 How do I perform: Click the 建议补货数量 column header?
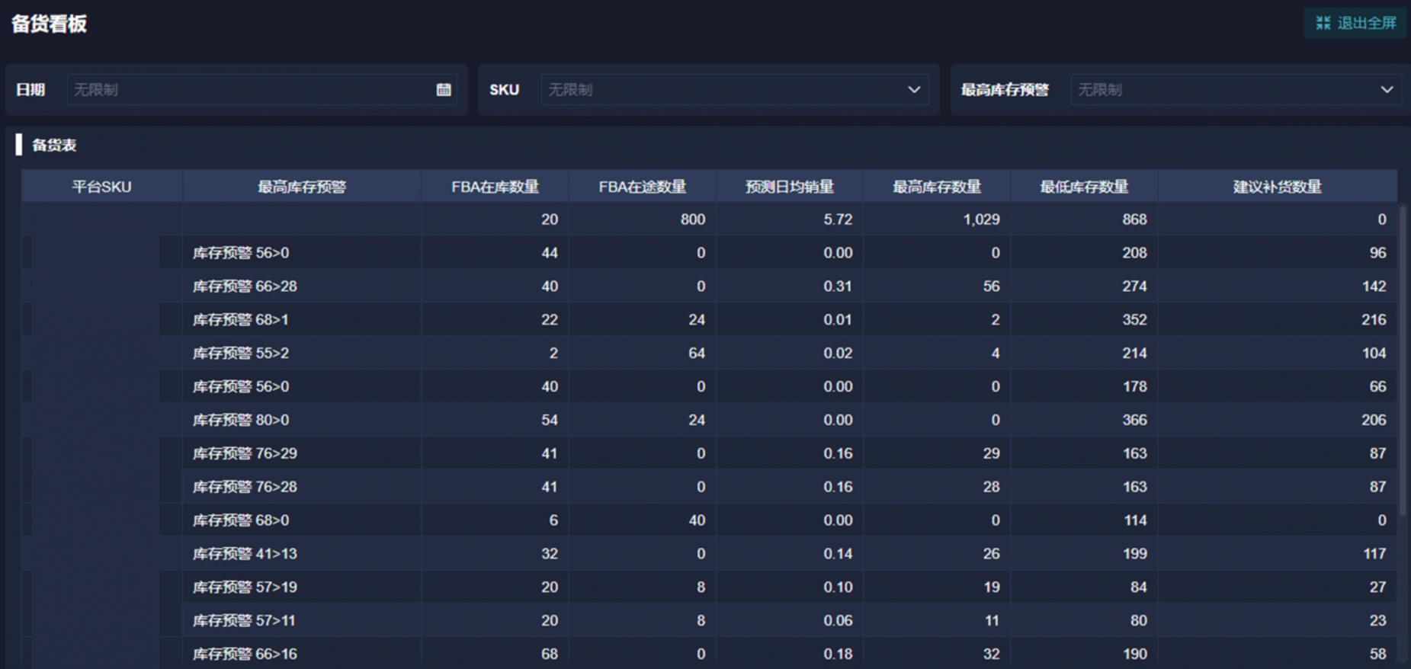tap(1277, 187)
